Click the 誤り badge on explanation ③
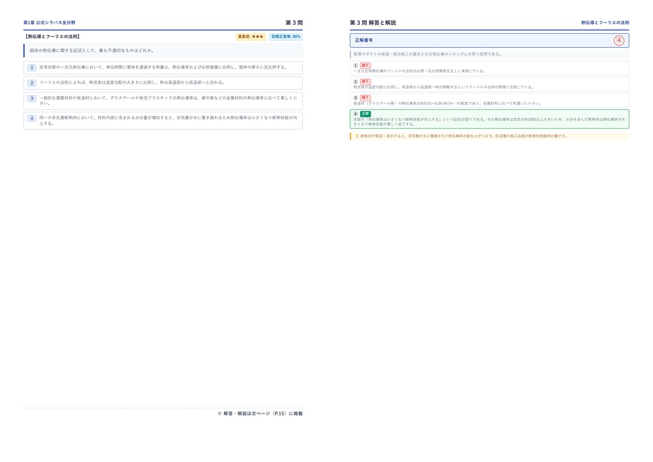This screenshot has height=462, width=653. (365, 98)
